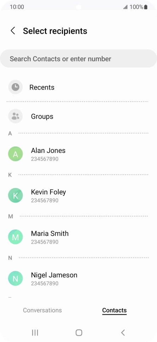Tap the home navigation button
The width and height of the screenshot is (157, 342).
pyautogui.click(x=79, y=332)
